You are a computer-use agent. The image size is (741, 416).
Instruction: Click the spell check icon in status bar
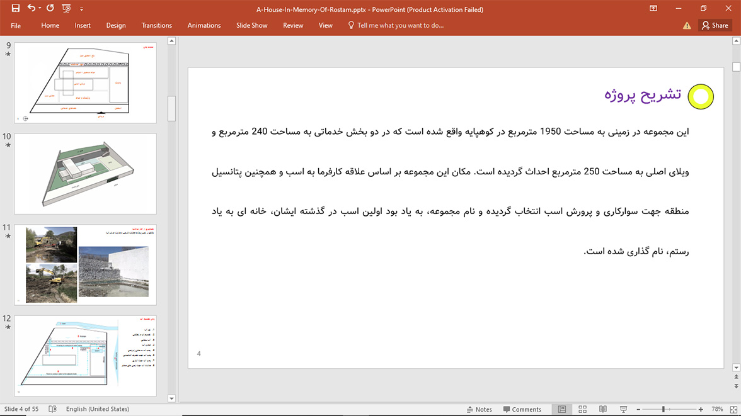tap(52, 409)
